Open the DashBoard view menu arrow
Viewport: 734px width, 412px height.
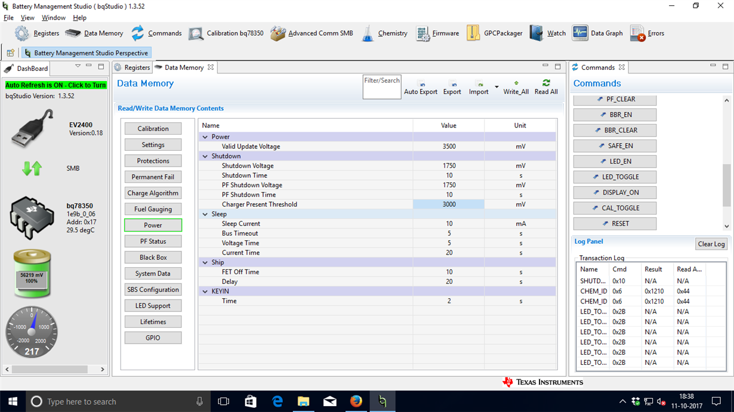pos(78,66)
